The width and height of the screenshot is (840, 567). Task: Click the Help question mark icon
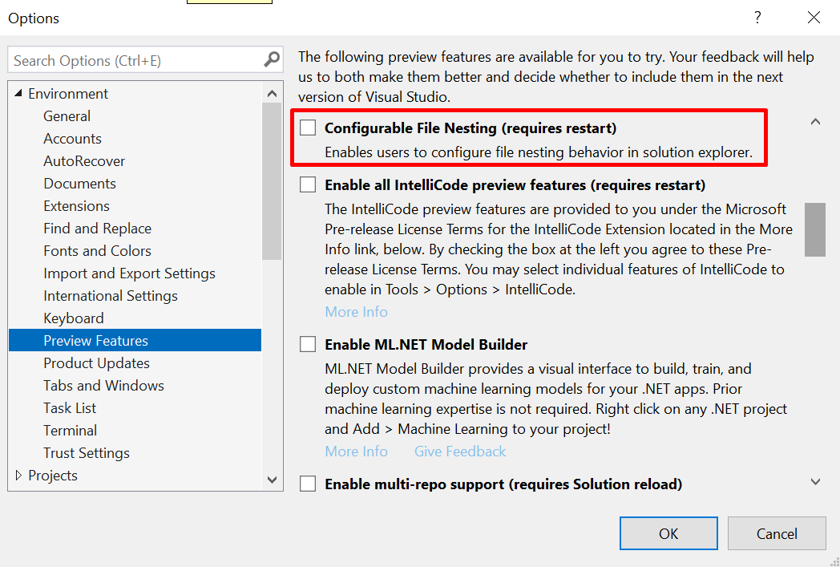click(x=757, y=18)
